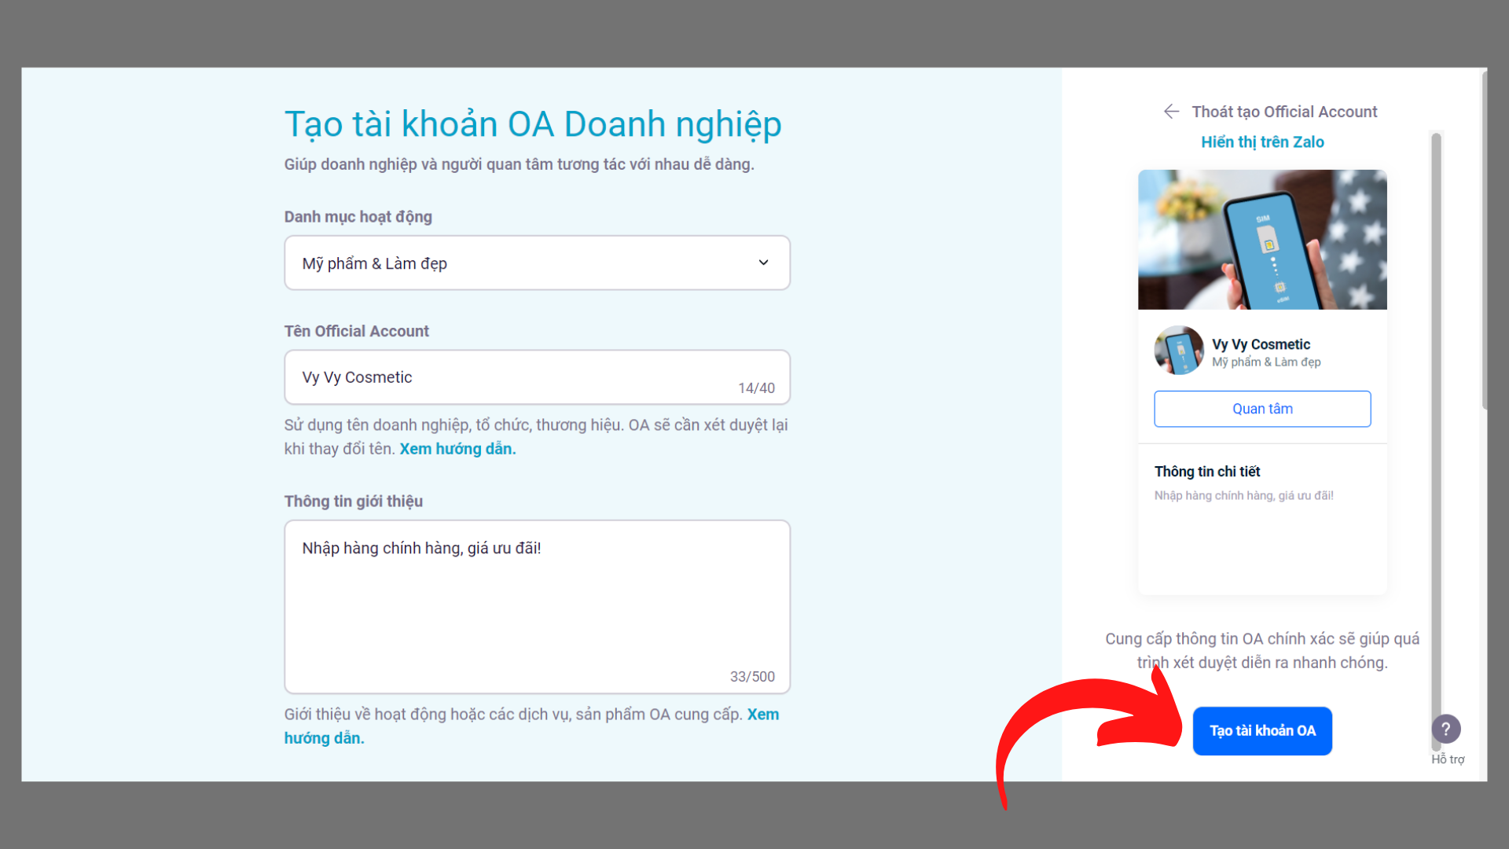The height and width of the screenshot is (849, 1509).
Task: Click the cover photo in Zalo preview
Action: 1262,240
